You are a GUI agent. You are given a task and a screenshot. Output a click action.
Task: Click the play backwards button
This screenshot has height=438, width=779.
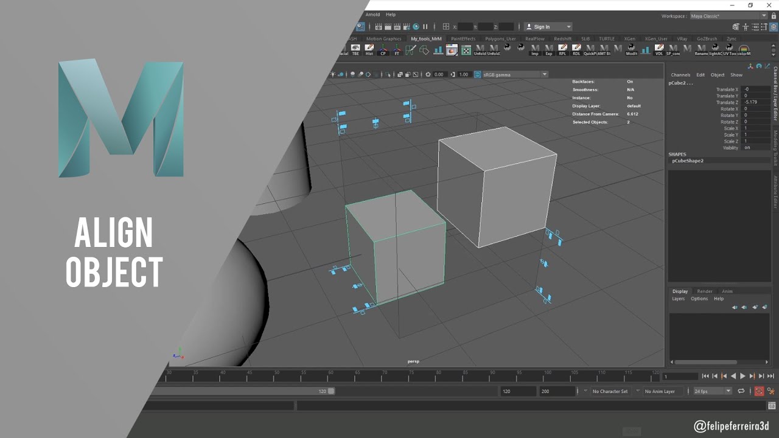click(733, 377)
